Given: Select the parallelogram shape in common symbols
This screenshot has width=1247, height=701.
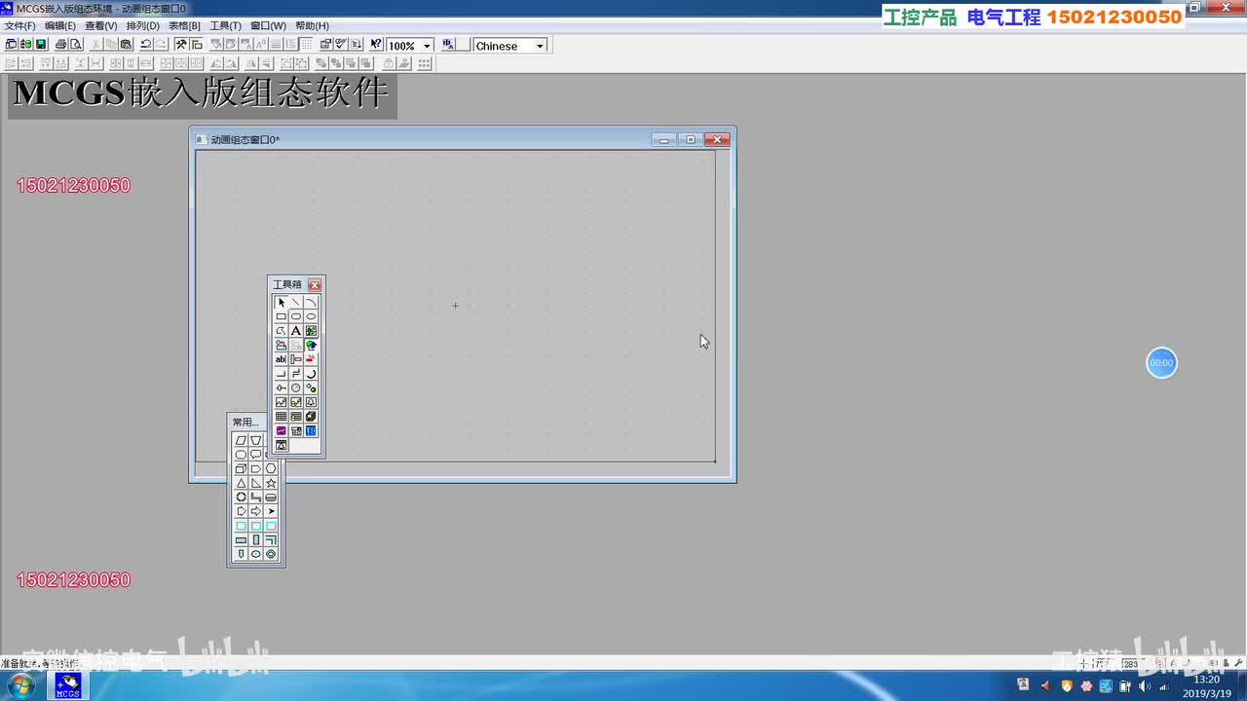Looking at the screenshot, I should point(242,440).
